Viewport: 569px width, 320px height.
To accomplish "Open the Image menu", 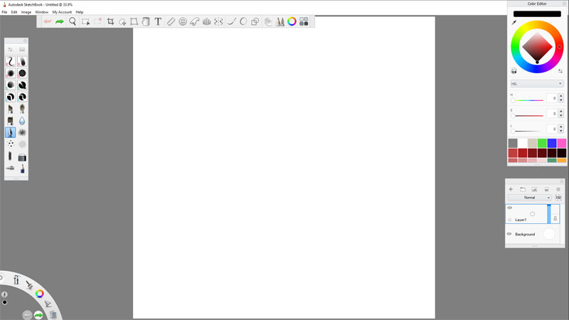I will coord(26,12).
